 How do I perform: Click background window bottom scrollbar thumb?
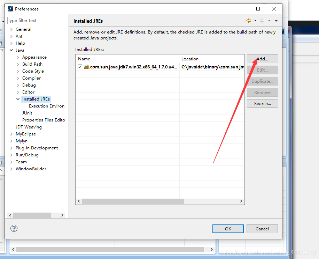pos(110,249)
